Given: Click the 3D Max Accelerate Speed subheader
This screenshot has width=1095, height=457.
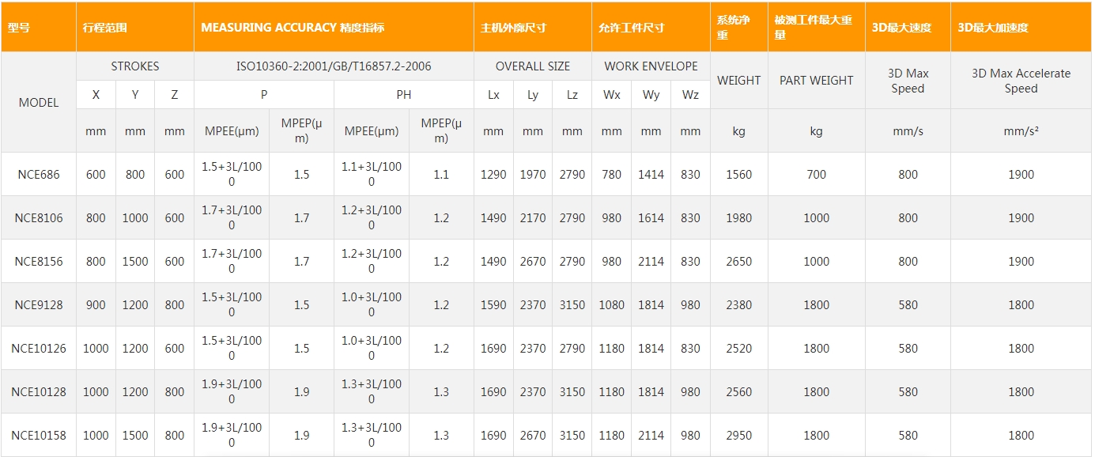Looking at the screenshot, I should tap(1021, 81).
